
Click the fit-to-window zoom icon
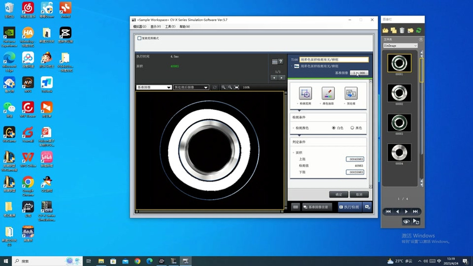point(237,87)
